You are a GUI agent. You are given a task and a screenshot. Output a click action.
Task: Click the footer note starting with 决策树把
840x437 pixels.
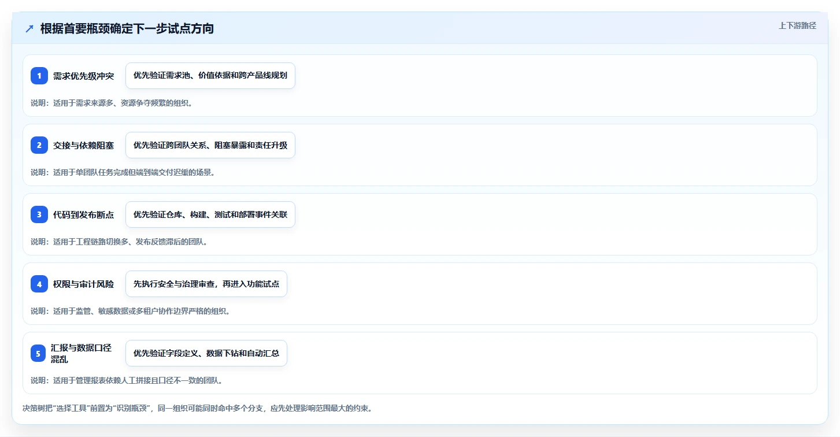coord(197,408)
